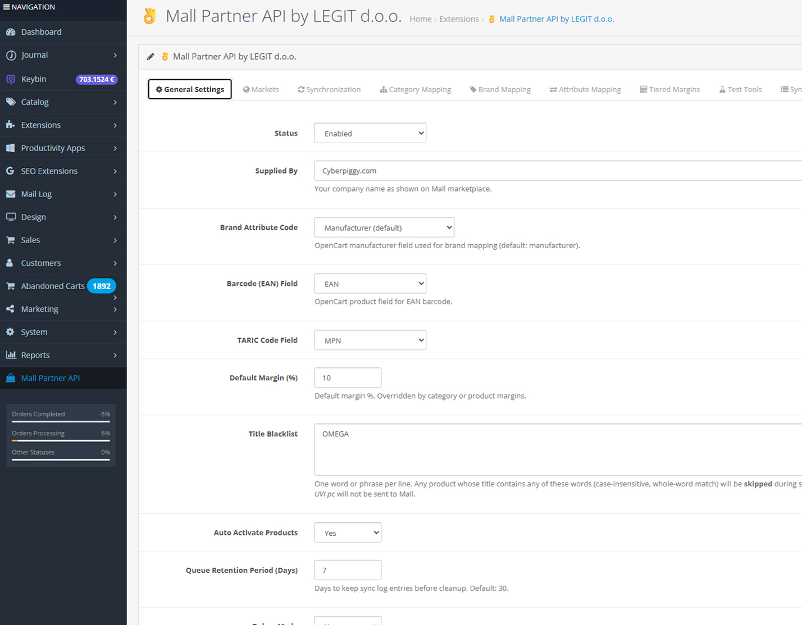Click the Mall Partner API sidebar icon

click(x=11, y=378)
